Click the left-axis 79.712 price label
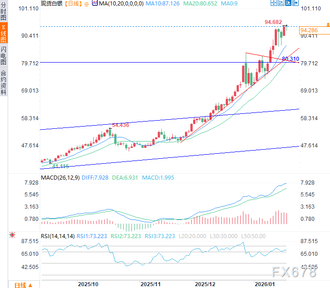Viewport: 330px width, 288px height. 30,63
